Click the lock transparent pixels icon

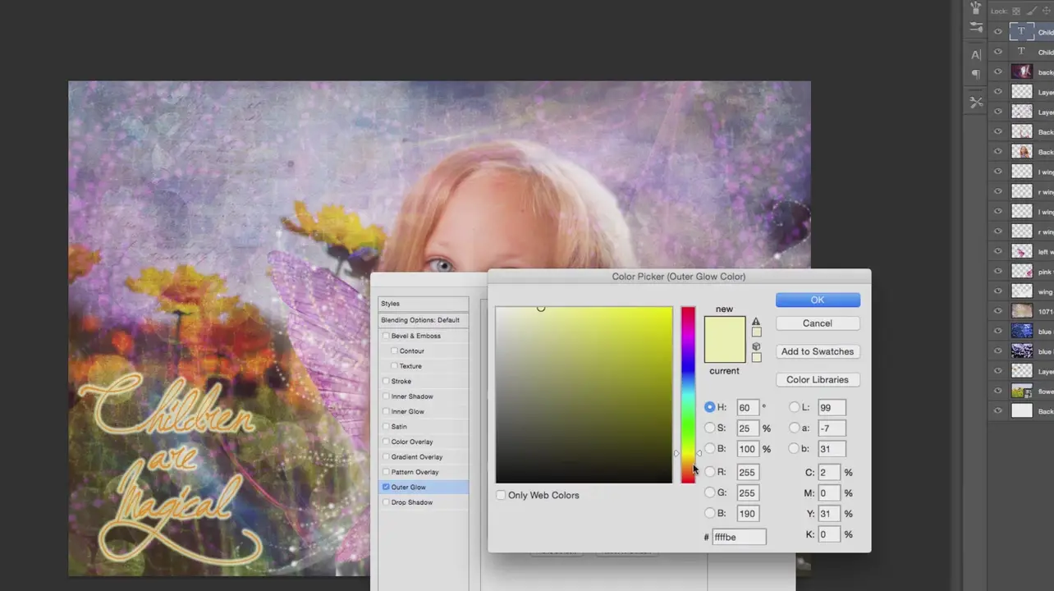pyautogui.click(x=1016, y=11)
